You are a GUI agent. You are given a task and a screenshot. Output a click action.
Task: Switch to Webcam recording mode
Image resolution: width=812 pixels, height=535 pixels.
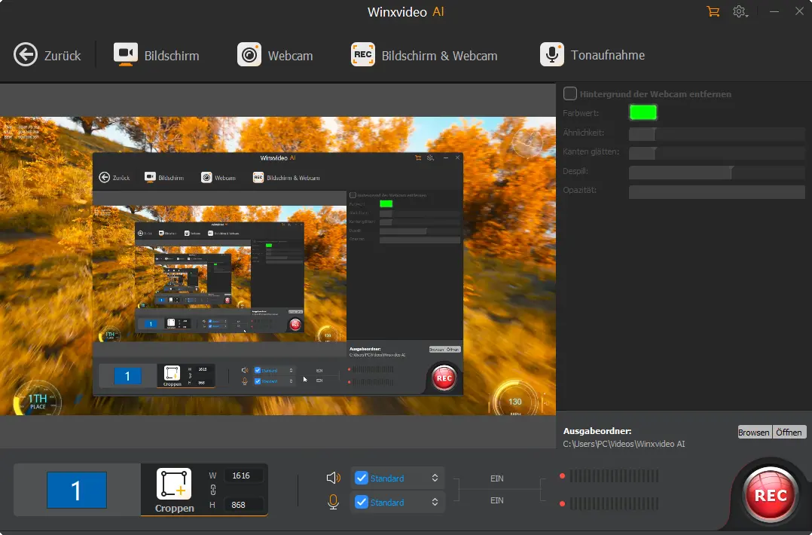click(x=275, y=55)
